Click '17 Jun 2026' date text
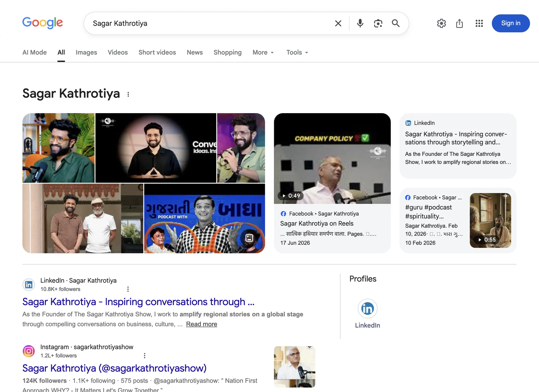 pos(295,243)
